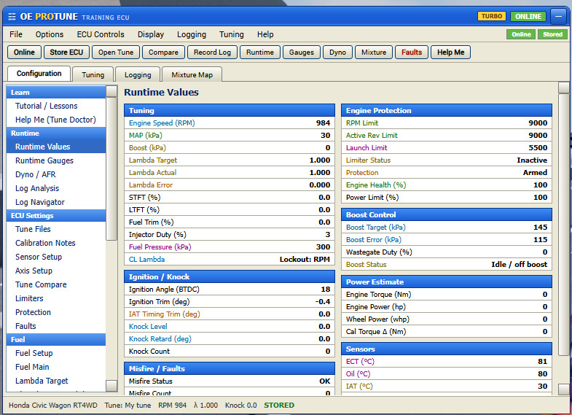Click STORED in the status bar
572x415 pixels.
(x=279, y=405)
